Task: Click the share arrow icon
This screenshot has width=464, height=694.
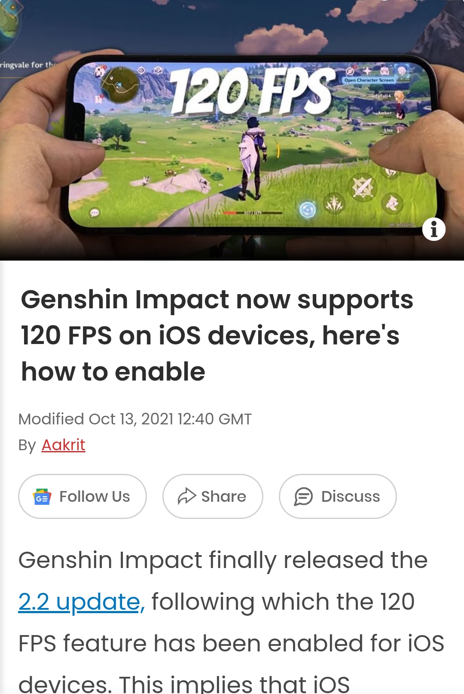Action: coord(187,496)
